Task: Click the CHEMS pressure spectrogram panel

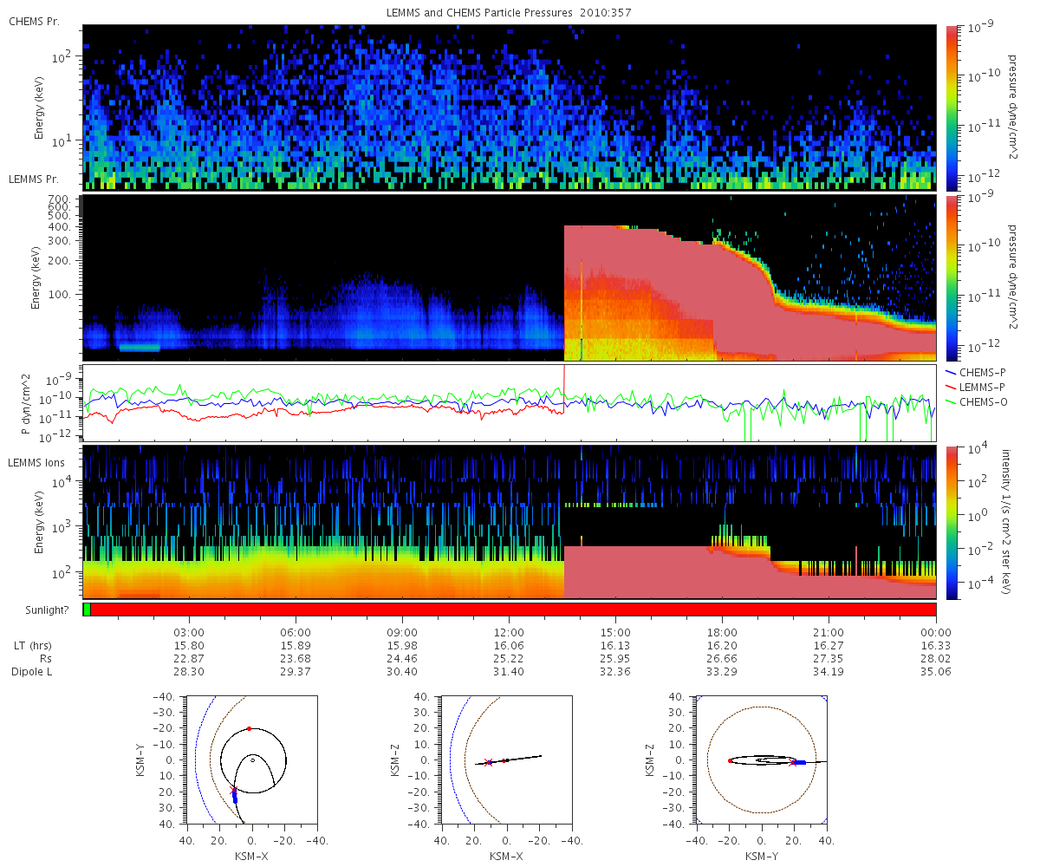Action: (x=509, y=107)
